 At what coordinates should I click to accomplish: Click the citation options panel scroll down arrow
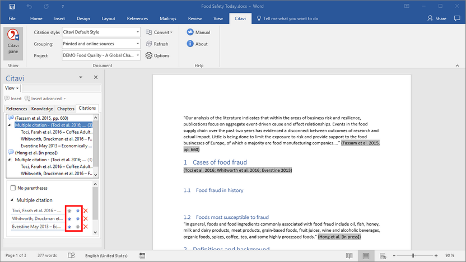[95, 232]
